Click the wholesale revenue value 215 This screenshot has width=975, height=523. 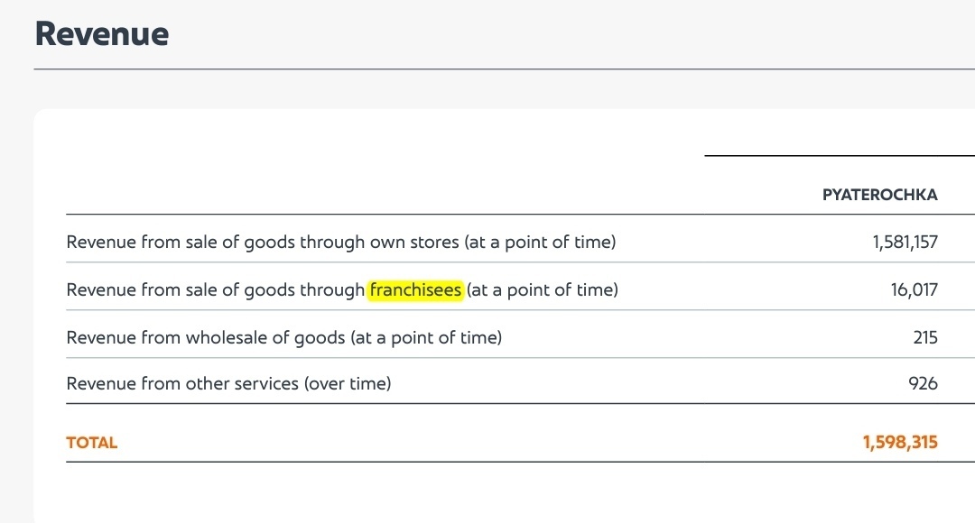(x=924, y=338)
